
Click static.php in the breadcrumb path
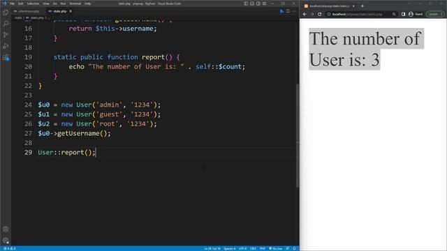pos(37,17)
